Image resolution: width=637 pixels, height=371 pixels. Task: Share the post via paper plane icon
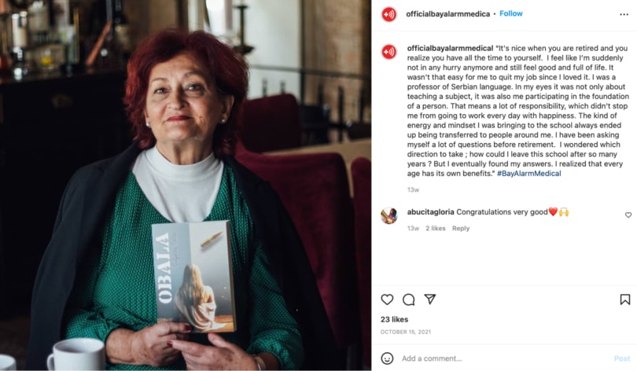(430, 299)
